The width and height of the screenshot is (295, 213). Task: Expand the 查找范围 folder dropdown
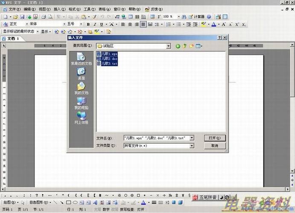[169, 46]
